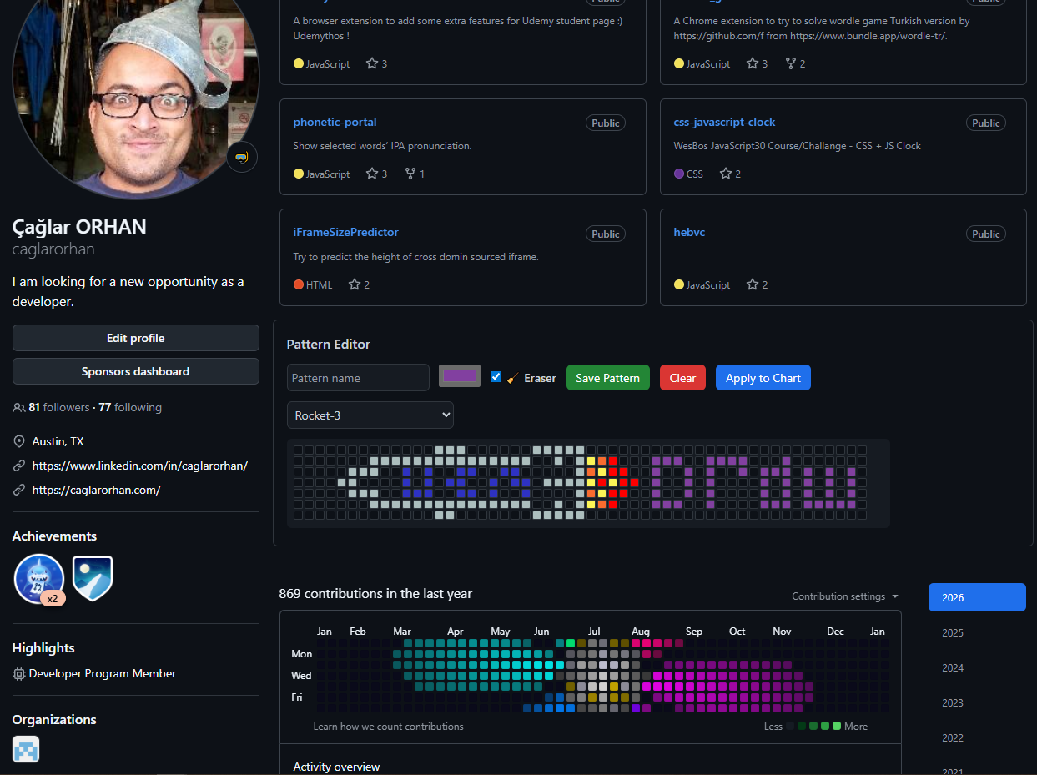Click fork icon on phonetic-portal repo
This screenshot has width=1037, height=775.
(410, 174)
